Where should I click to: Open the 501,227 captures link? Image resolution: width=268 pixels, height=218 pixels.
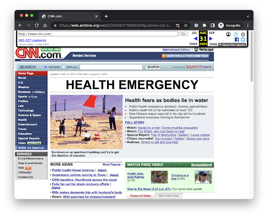point(32,40)
